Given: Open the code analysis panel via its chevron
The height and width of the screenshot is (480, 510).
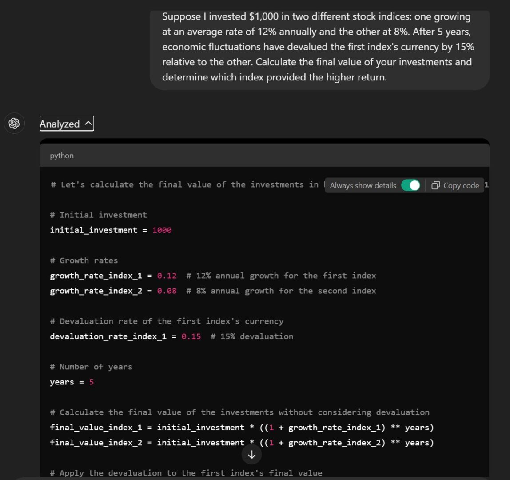Looking at the screenshot, I should coord(87,123).
